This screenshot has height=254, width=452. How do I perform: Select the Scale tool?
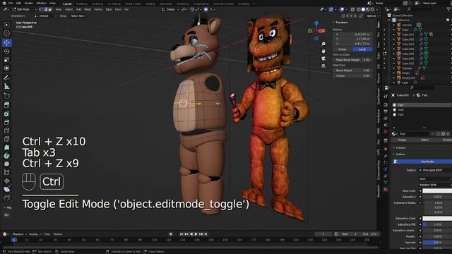click(x=6, y=60)
